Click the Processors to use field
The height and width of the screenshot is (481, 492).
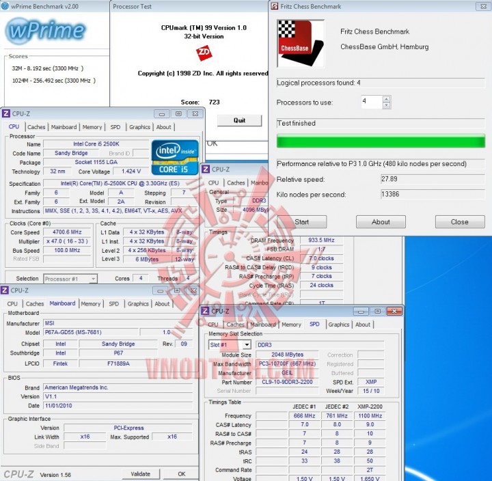click(x=372, y=102)
